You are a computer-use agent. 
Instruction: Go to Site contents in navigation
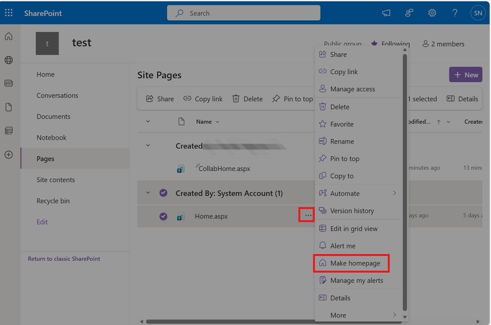click(56, 180)
